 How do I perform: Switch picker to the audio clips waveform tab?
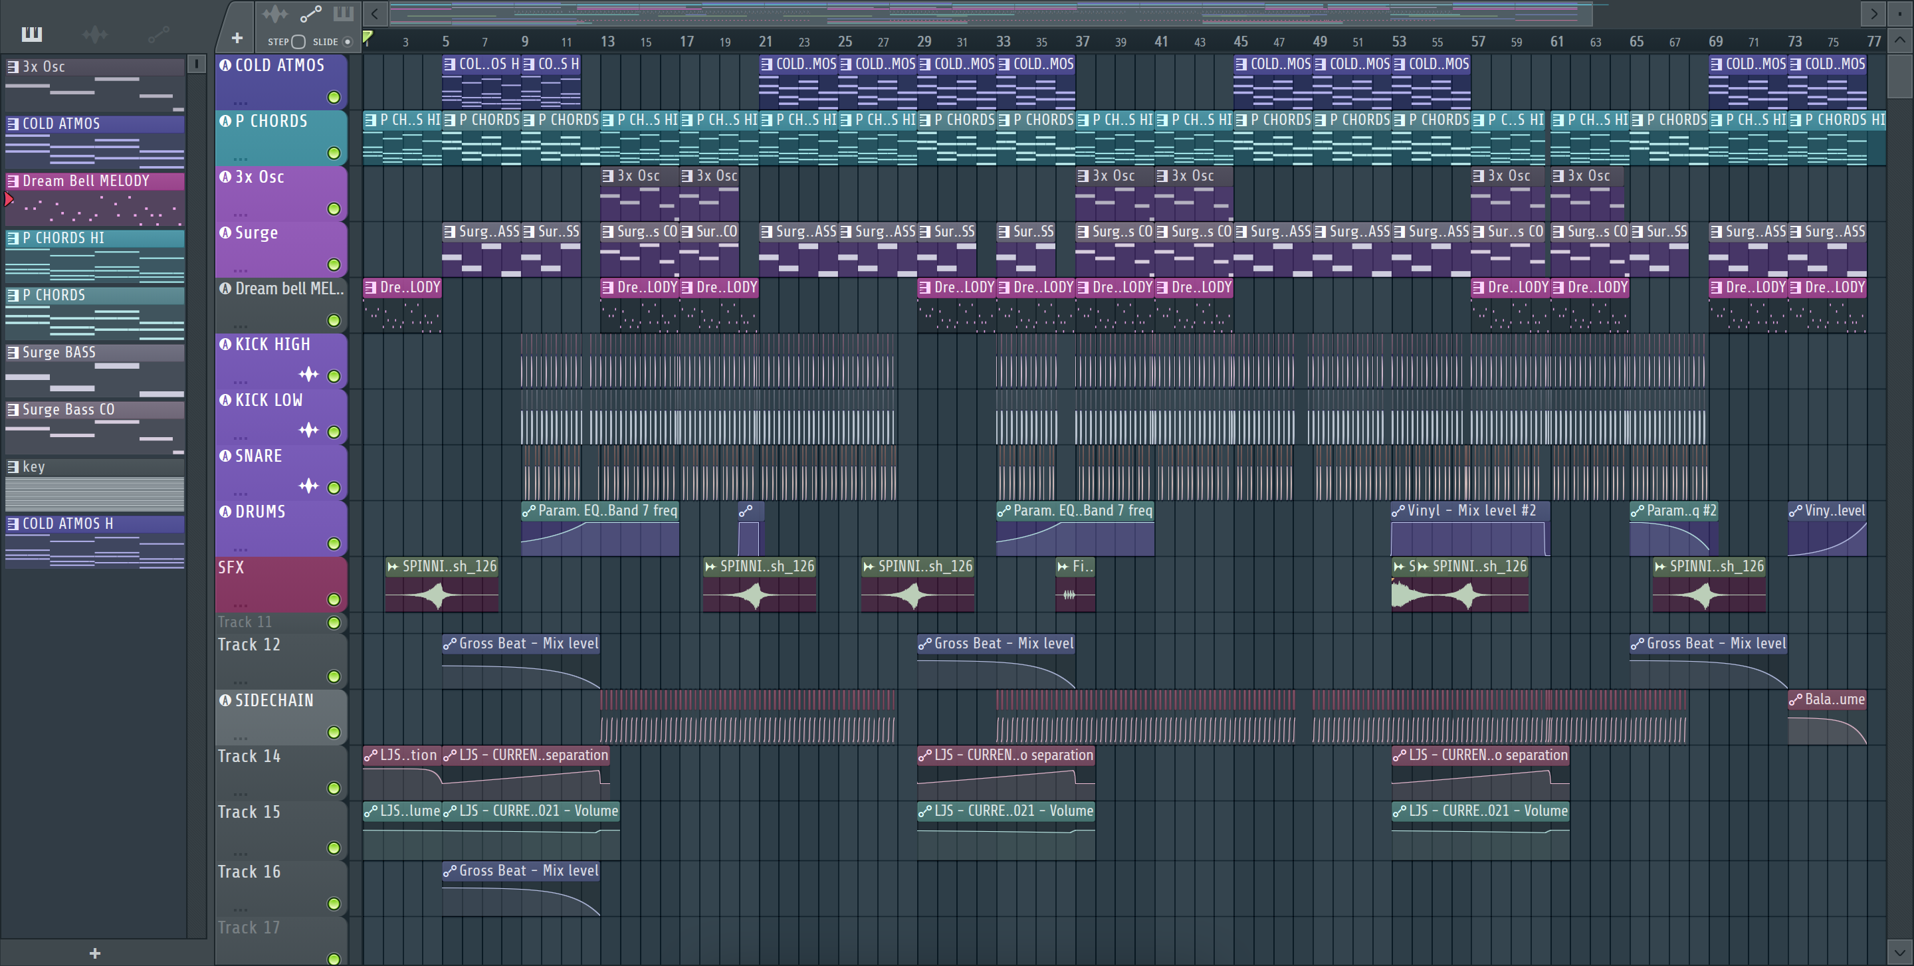click(95, 34)
